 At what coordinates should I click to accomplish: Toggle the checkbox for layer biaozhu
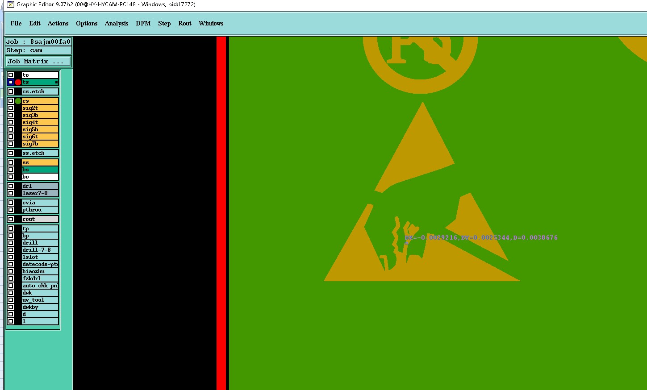tap(11, 271)
